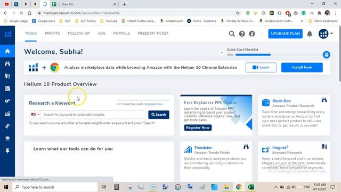Click binoculars icon on Trendster card
The image size is (341, 192).
(x=246, y=147)
